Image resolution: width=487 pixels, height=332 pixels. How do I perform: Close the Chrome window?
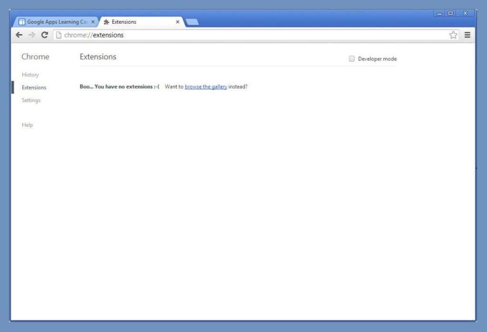coord(465,13)
